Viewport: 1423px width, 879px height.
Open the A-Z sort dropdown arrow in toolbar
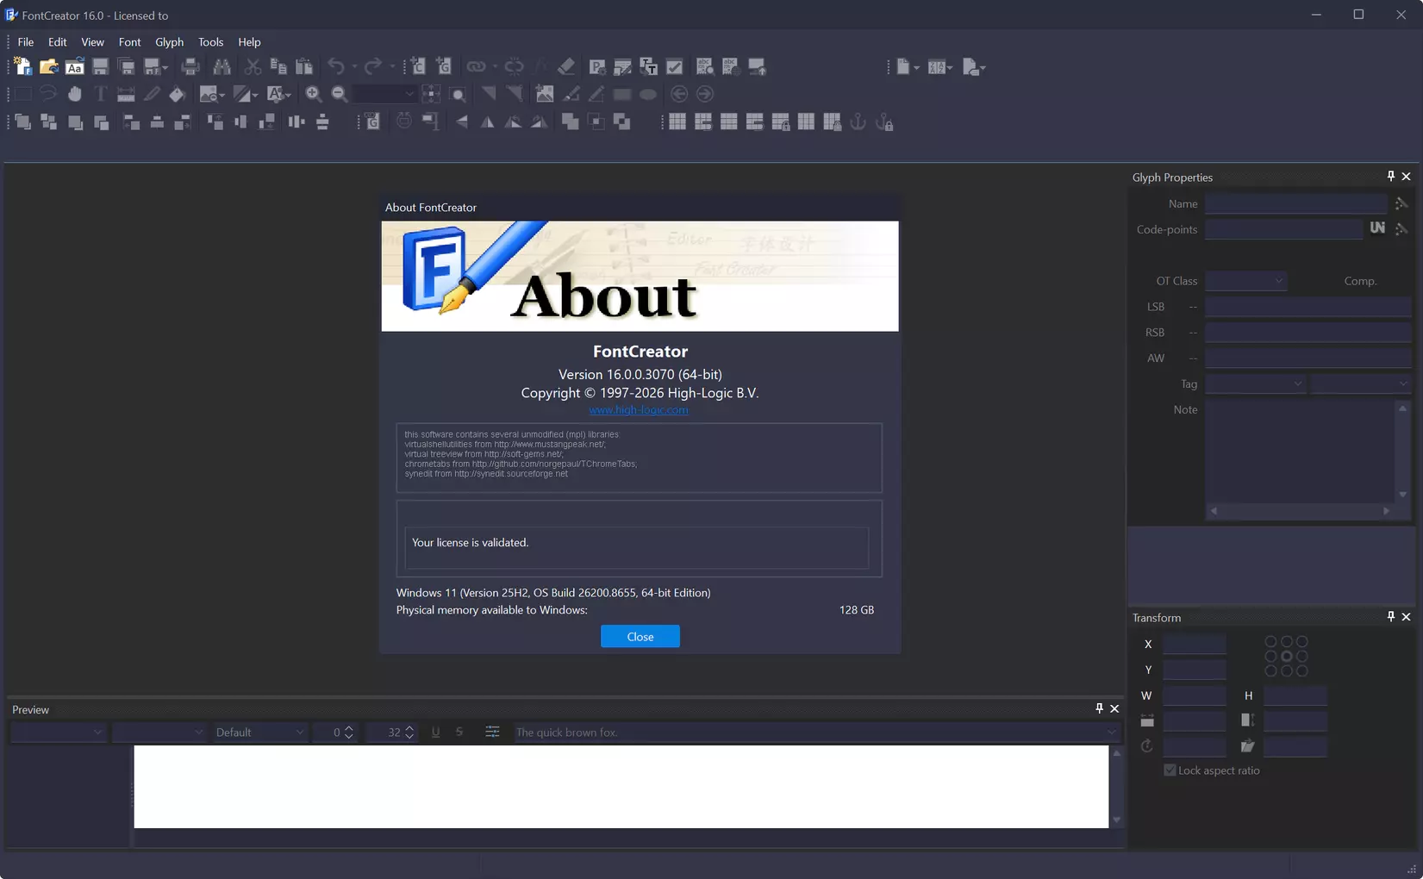click(x=950, y=67)
